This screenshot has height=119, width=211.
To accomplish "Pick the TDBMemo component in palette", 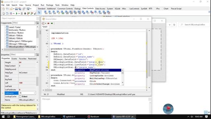I will click(x=58, y=13).
